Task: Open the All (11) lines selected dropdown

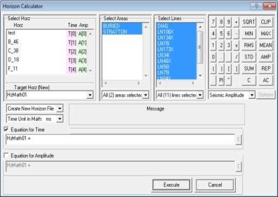Action: (x=200, y=95)
